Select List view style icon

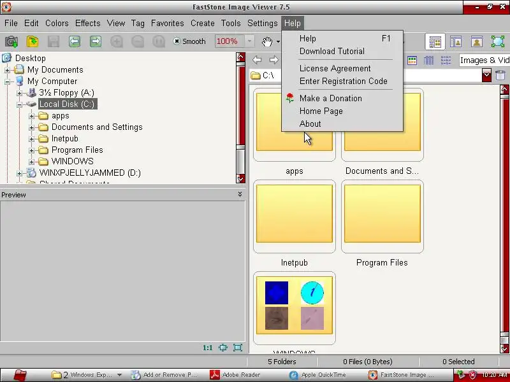pos(446,60)
